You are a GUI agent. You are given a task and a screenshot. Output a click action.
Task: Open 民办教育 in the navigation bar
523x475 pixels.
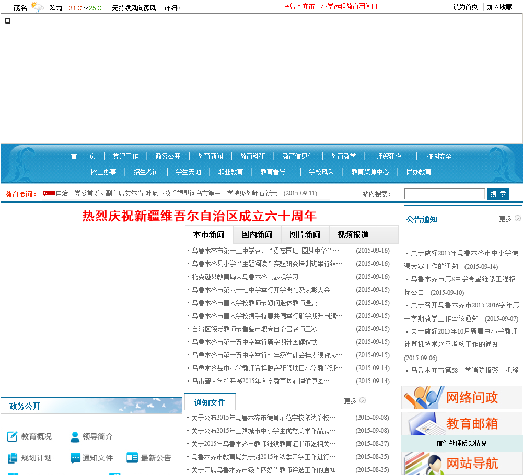tap(419, 172)
